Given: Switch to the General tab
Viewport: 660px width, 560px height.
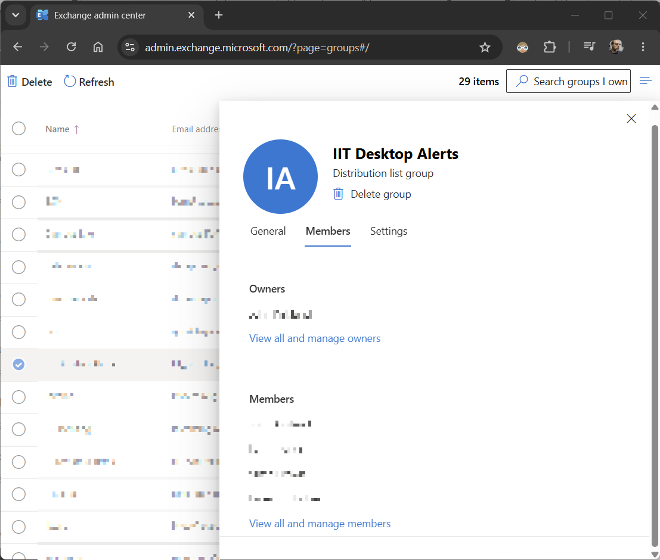Looking at the screenshot, I should tap(268, 231).
